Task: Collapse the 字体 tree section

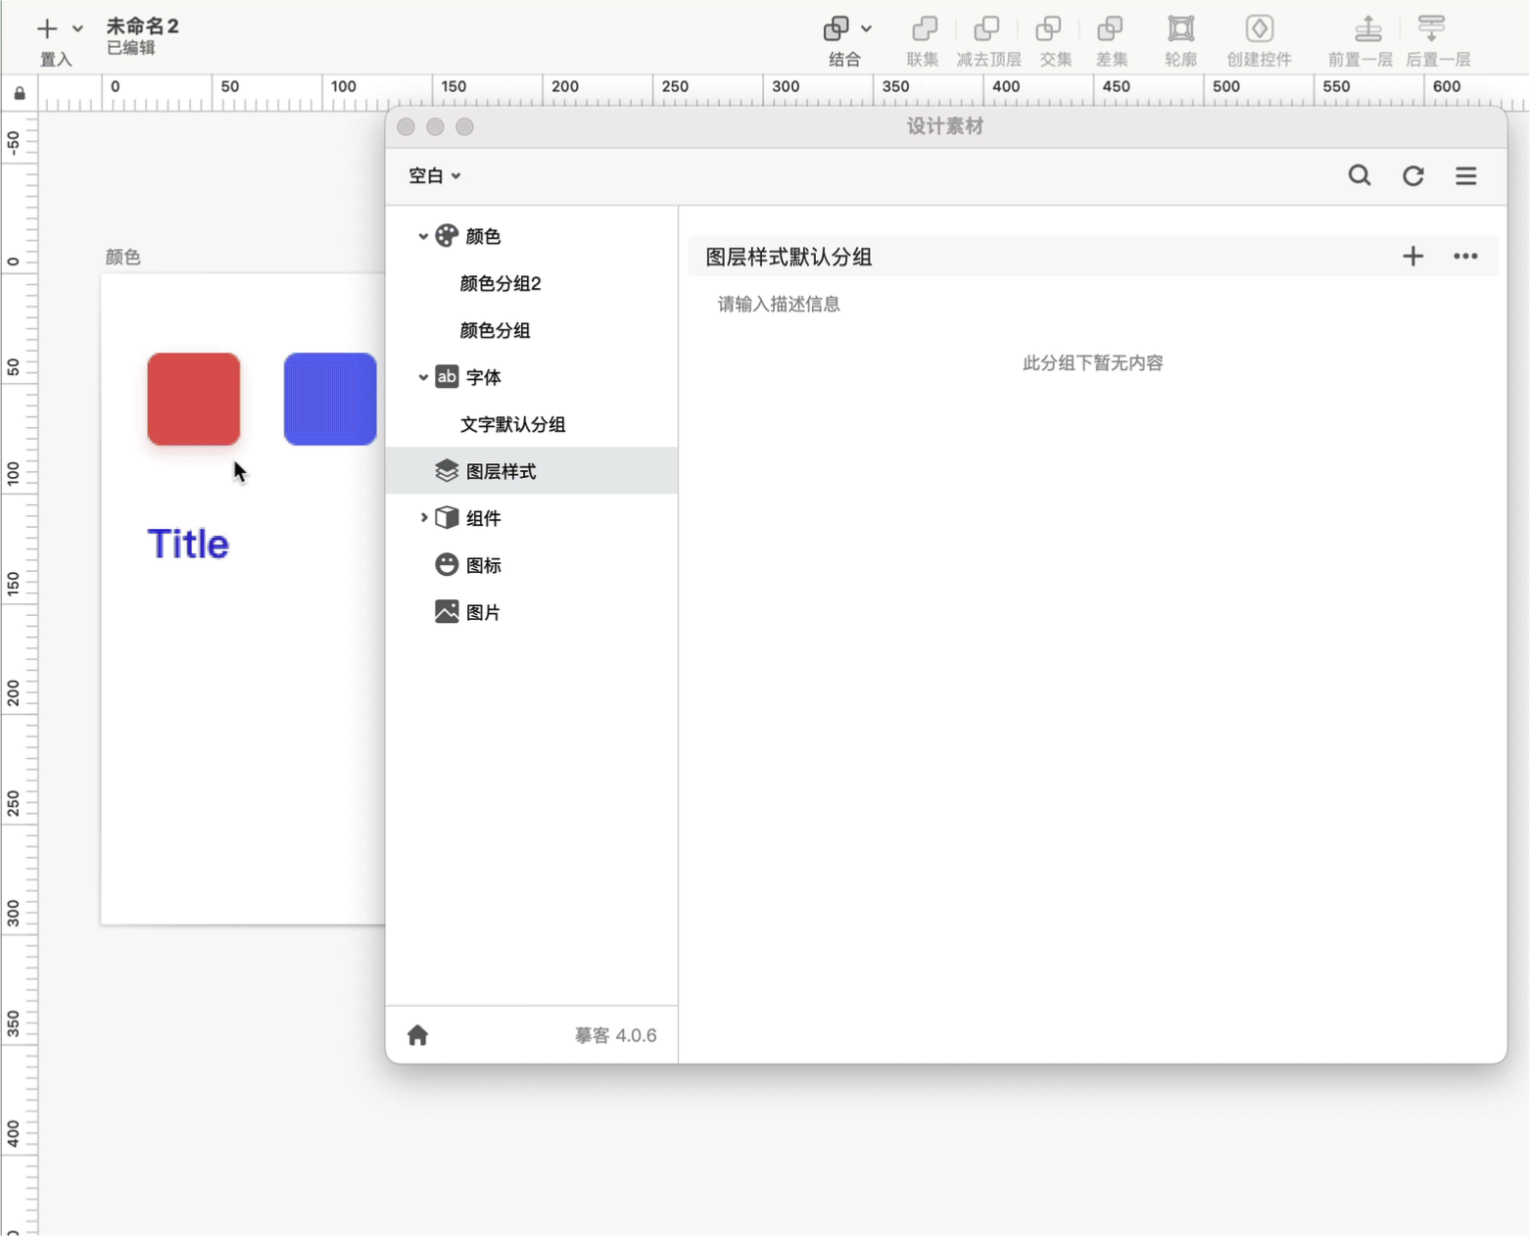Action: click(x=423, y=377)
